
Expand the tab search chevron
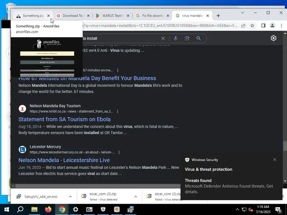(242, 13)
